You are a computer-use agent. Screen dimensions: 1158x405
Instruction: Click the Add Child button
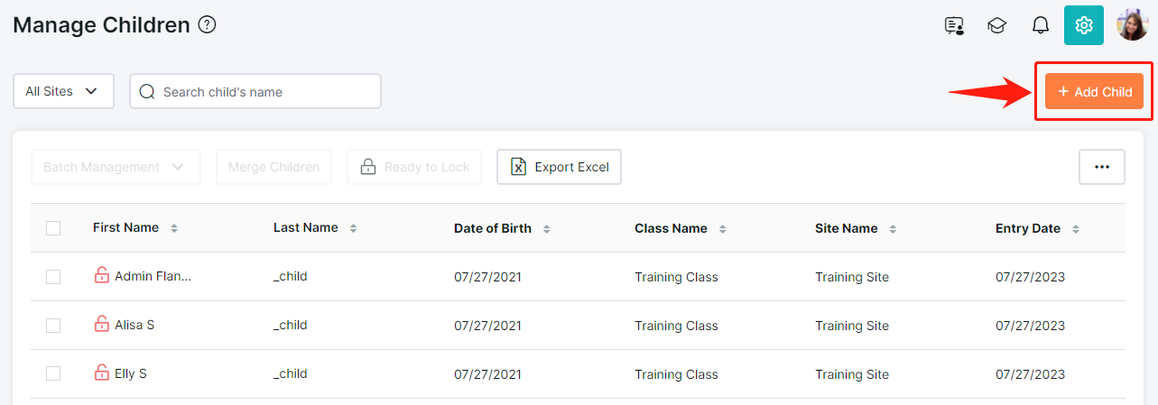pos(1095,92)
